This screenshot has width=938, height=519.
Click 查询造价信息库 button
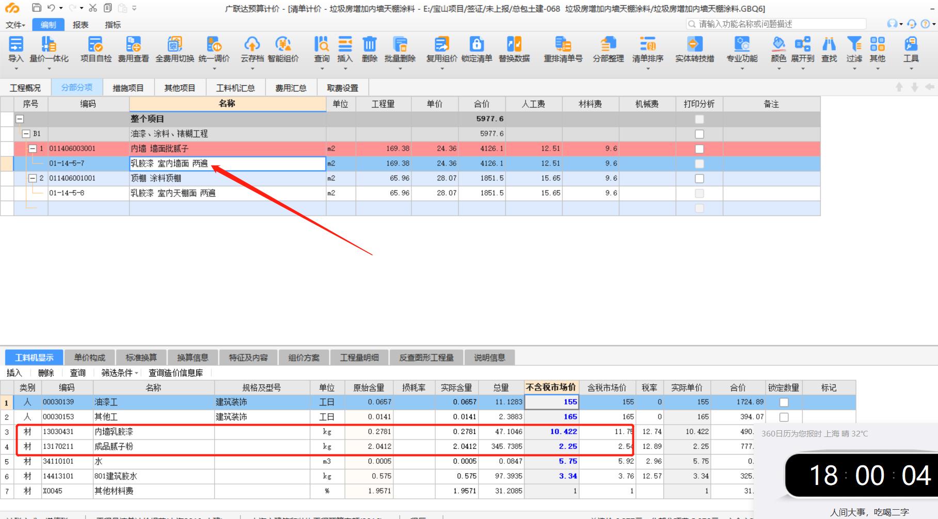176,373
